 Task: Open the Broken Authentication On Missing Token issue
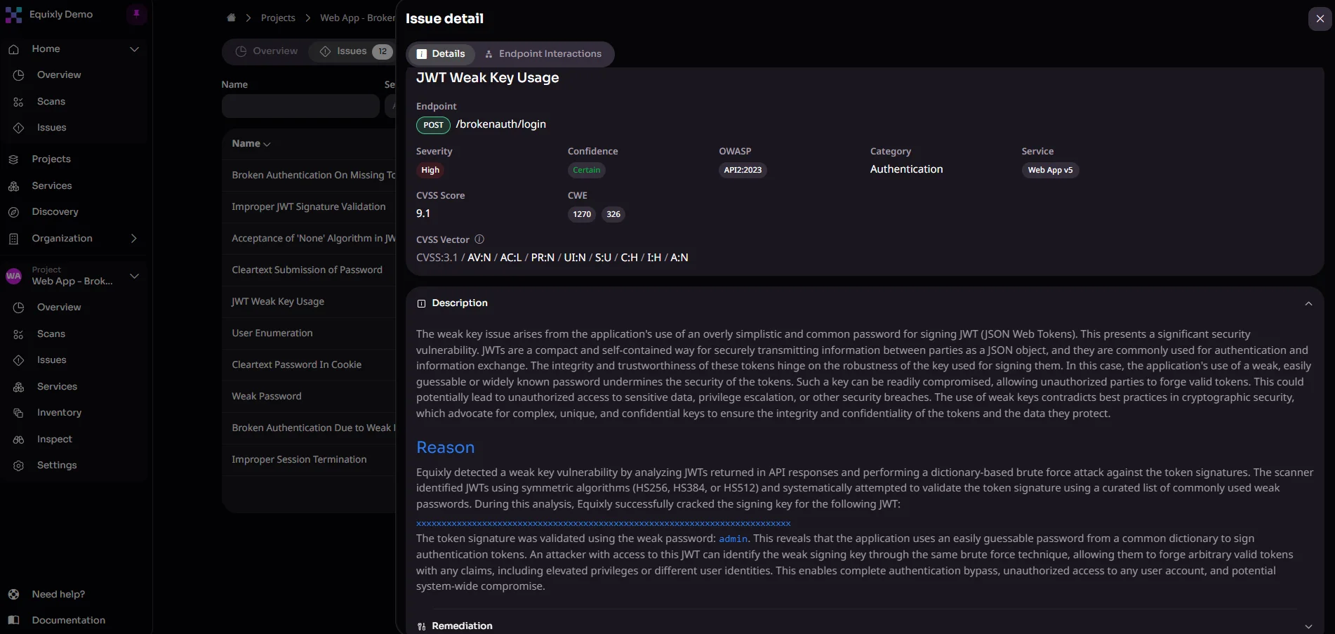click(x=310, y=176)
